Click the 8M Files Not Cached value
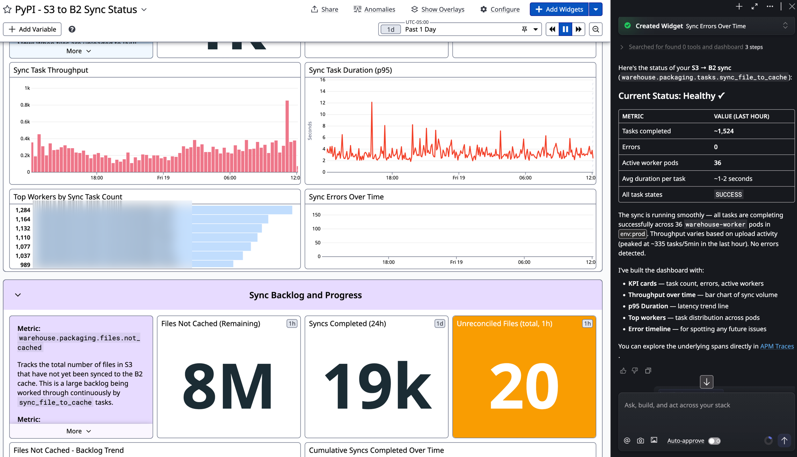This screenshot has height=457, width=797. pyautogui.click(x=228, y=385)
